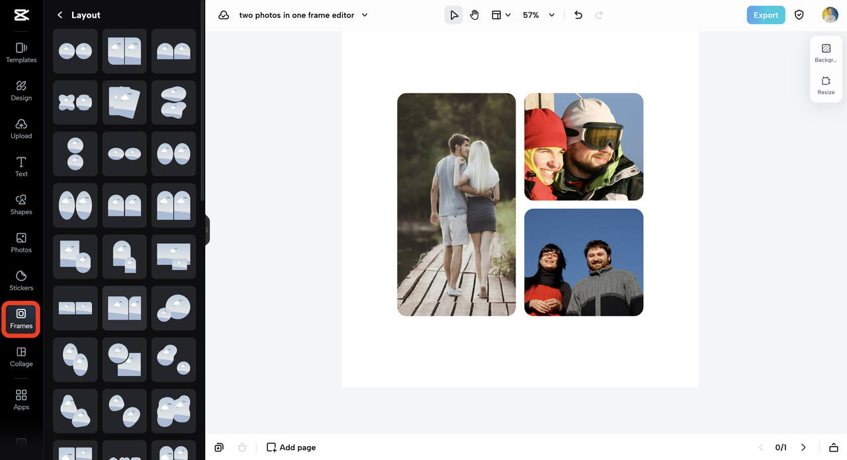This screenshot has width=847, height=460.
Task: Open the Design sidebar panel
Action: [21, 91]
